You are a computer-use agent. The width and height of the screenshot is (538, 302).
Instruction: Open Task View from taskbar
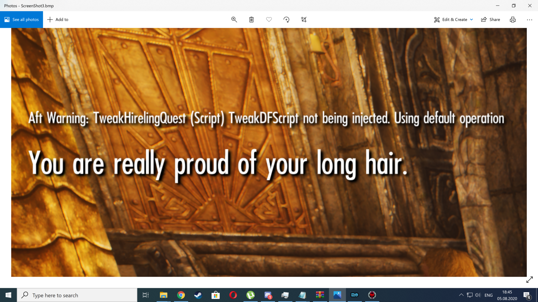(146, 295)
